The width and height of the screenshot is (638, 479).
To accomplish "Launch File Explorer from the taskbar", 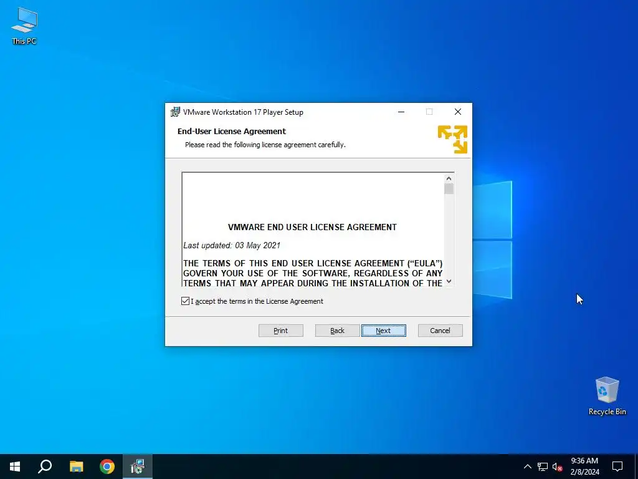I will [x=76, y=467].
